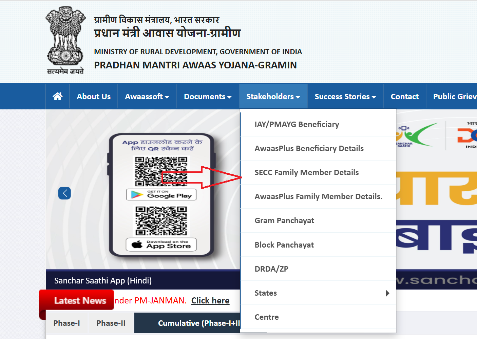Viewport: 477px width, 339px height.
Task: Click the Government of India emblem logo
Action: pos(65,40)
